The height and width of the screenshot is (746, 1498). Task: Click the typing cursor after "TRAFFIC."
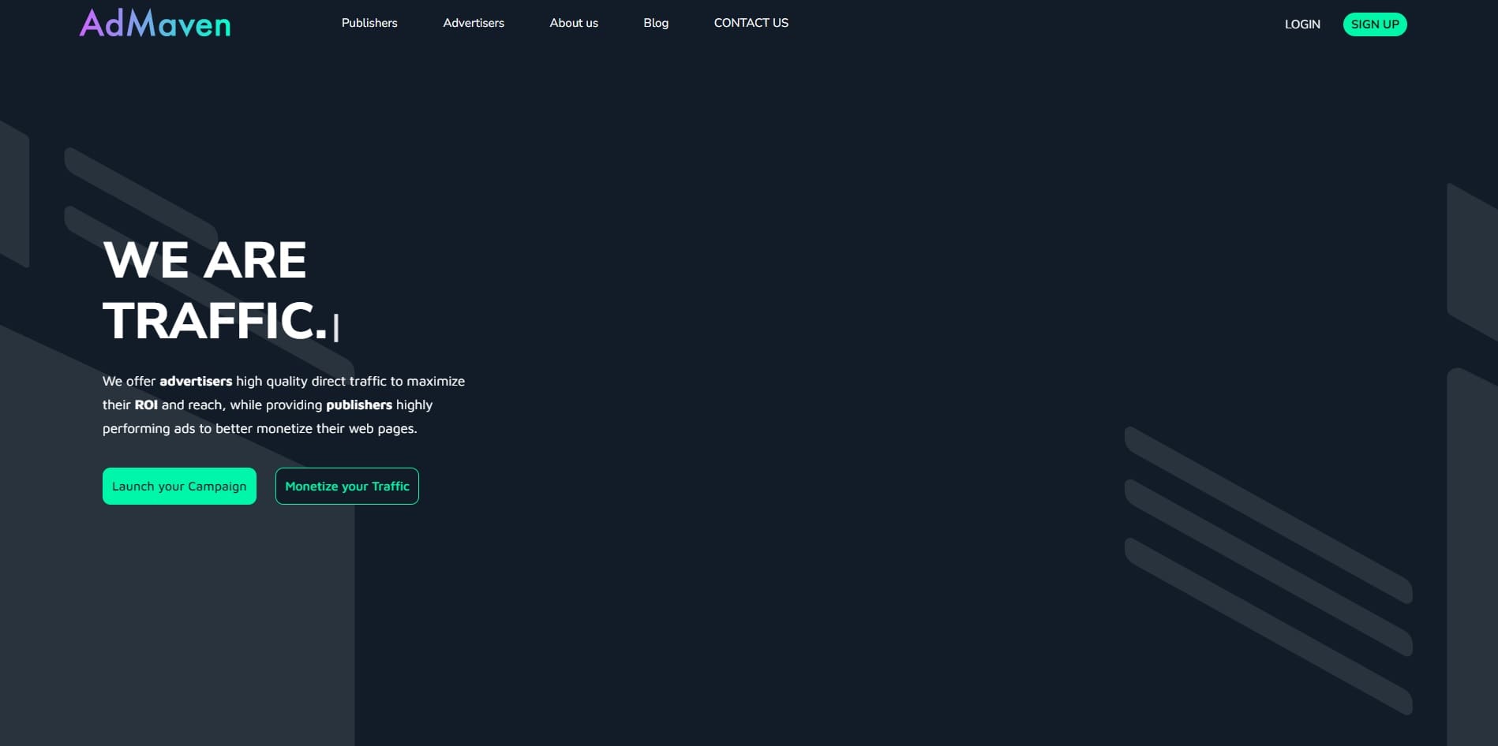(336, 326)
